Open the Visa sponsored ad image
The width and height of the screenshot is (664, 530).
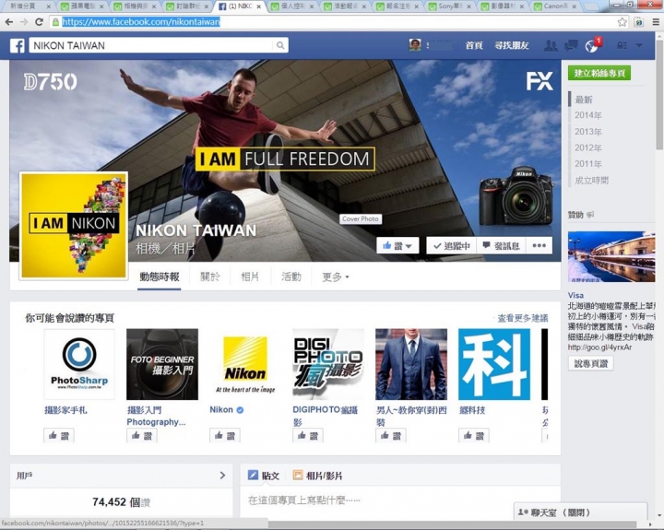click(611, 256)
